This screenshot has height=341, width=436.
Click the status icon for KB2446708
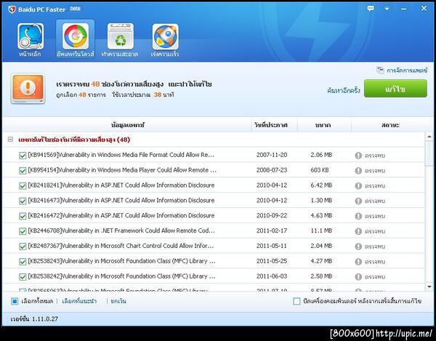click(358, 231)
